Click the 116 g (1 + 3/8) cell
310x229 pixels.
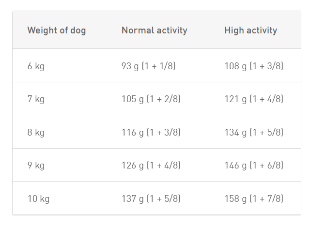(x=151, y=132)
